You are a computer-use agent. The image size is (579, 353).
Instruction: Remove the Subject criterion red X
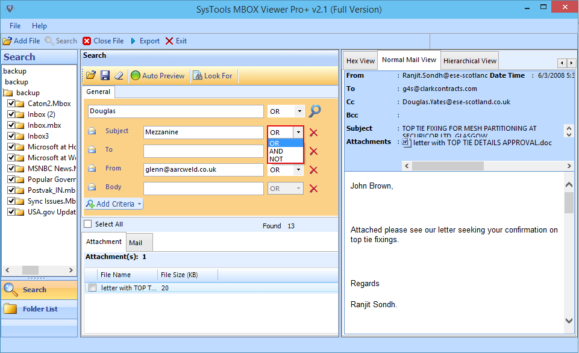(313, 133)
